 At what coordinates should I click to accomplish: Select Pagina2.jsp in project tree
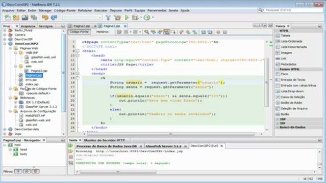click(34, 75)
